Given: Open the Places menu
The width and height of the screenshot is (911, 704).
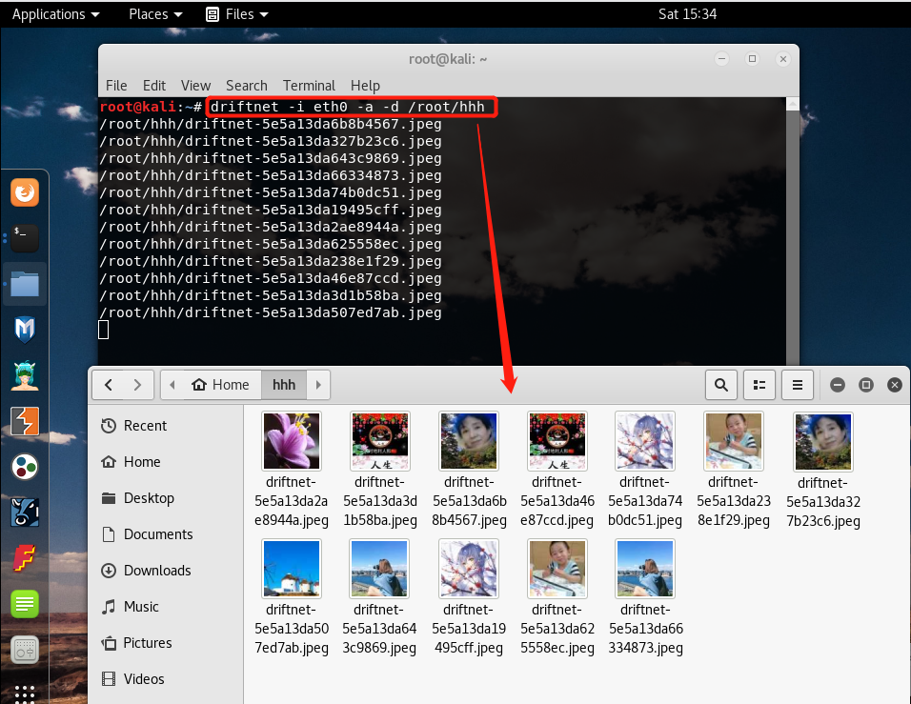Looking at the screenshot, I should (x=155, y=14).
